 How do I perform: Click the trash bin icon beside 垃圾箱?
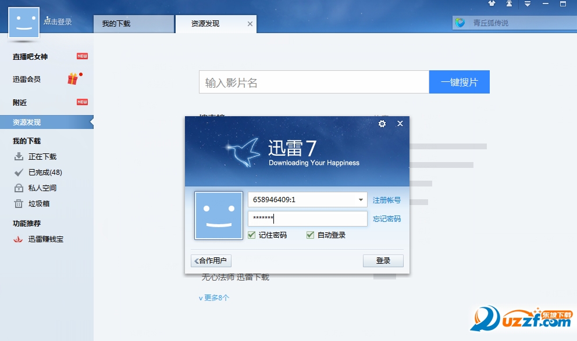click(x=19, y=203)
